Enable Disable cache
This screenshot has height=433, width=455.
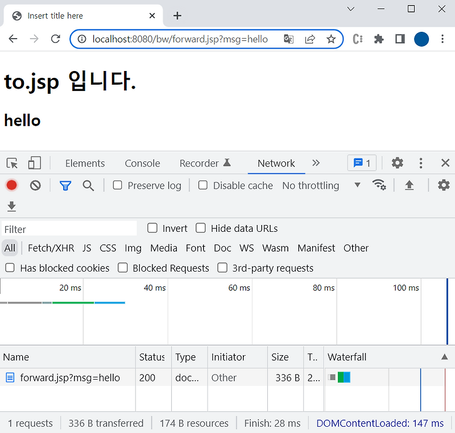click(x=203, y=185)
